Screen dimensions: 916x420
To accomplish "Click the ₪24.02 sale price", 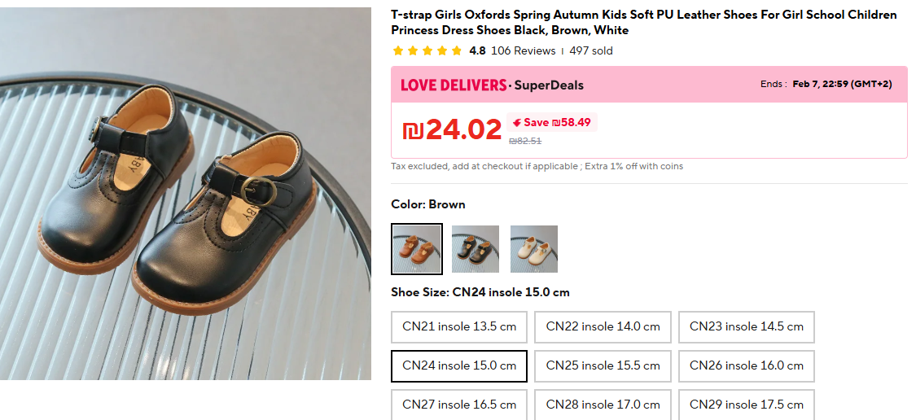I will [x=452, y=129].
